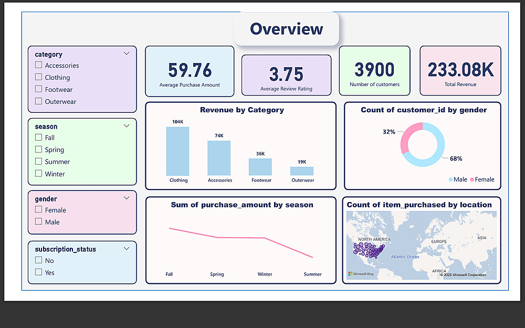
Task: Click the Spring axis label on line chart
Action: [x=217, y=274]
